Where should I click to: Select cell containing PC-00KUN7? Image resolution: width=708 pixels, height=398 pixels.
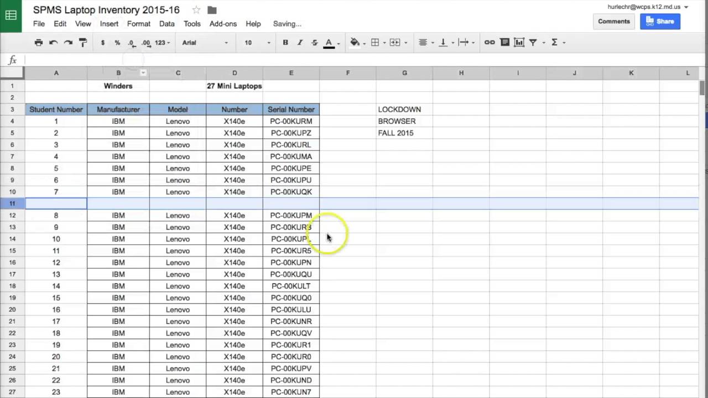(291, 392)
